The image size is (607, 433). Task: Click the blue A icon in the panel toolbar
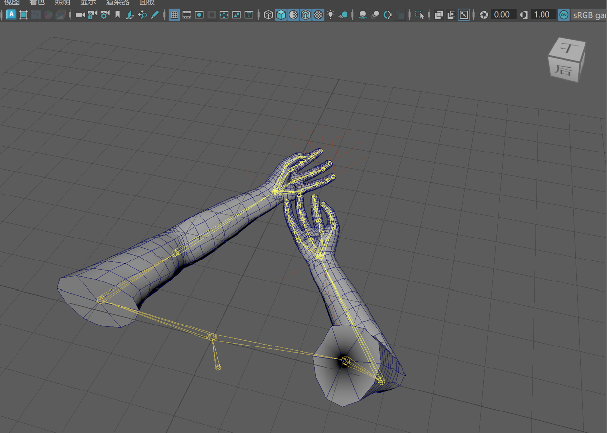click(x=11, y=15)
